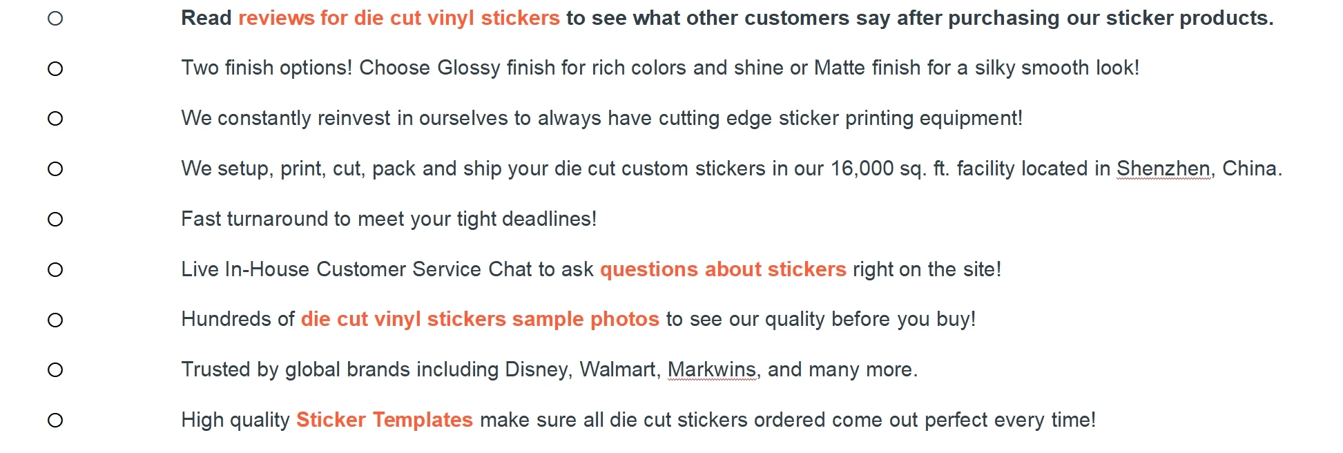1343x453 pixels.
Task: Follow the questions about stickers link
Action: tap(722, 269)
